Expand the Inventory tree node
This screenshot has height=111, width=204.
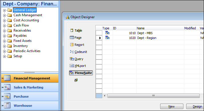click(4, 46)
